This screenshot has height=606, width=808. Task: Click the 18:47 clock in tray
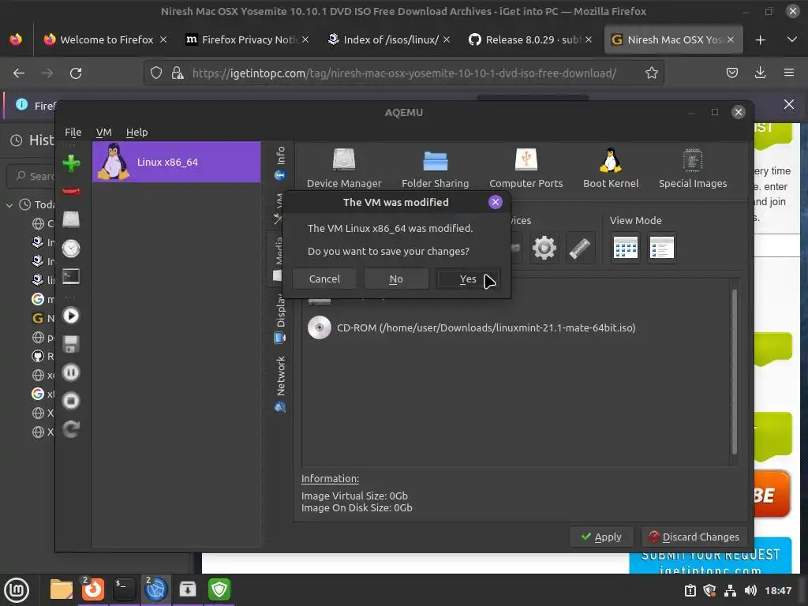pos(778,590)
